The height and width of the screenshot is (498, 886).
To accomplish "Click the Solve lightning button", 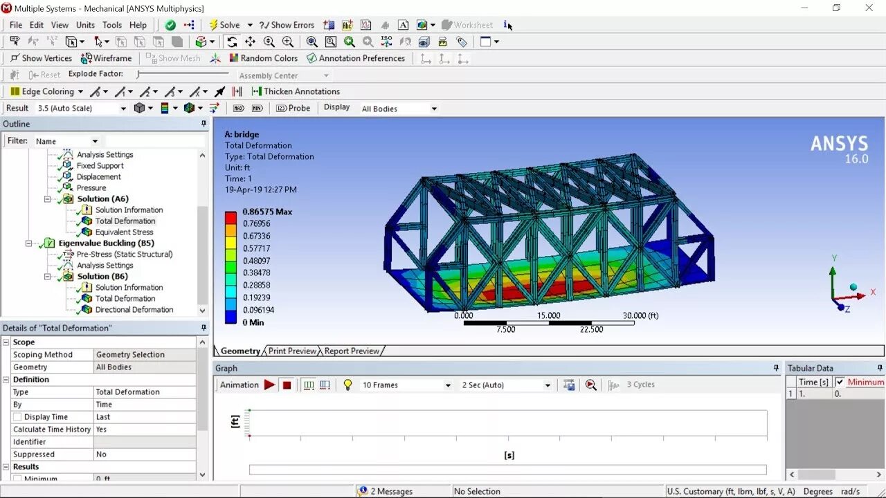I will 224,25.
